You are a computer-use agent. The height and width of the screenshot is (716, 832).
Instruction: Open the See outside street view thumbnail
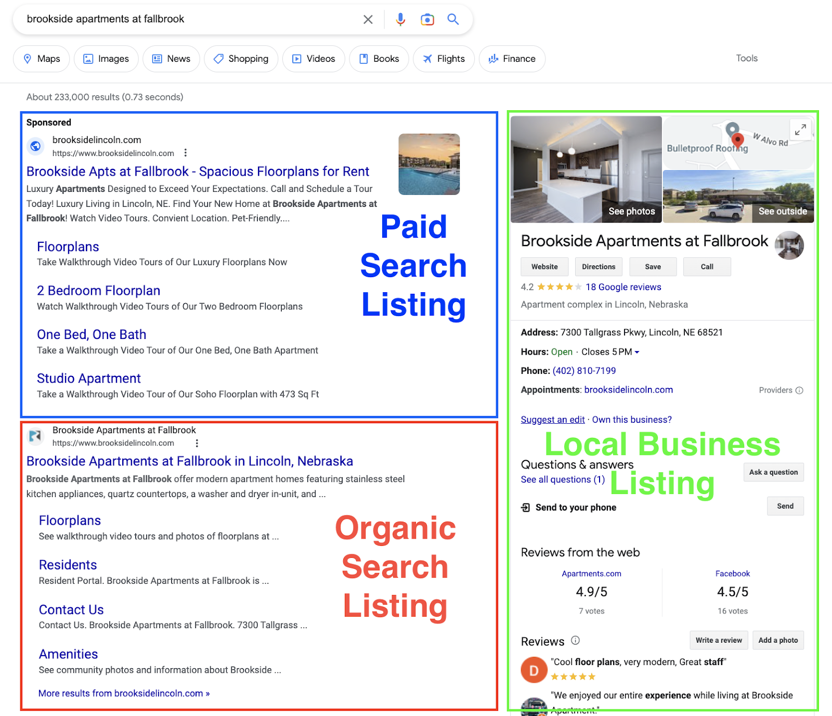point(738,197)
